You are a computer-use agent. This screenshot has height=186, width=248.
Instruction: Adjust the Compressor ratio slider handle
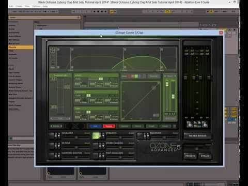88,96
